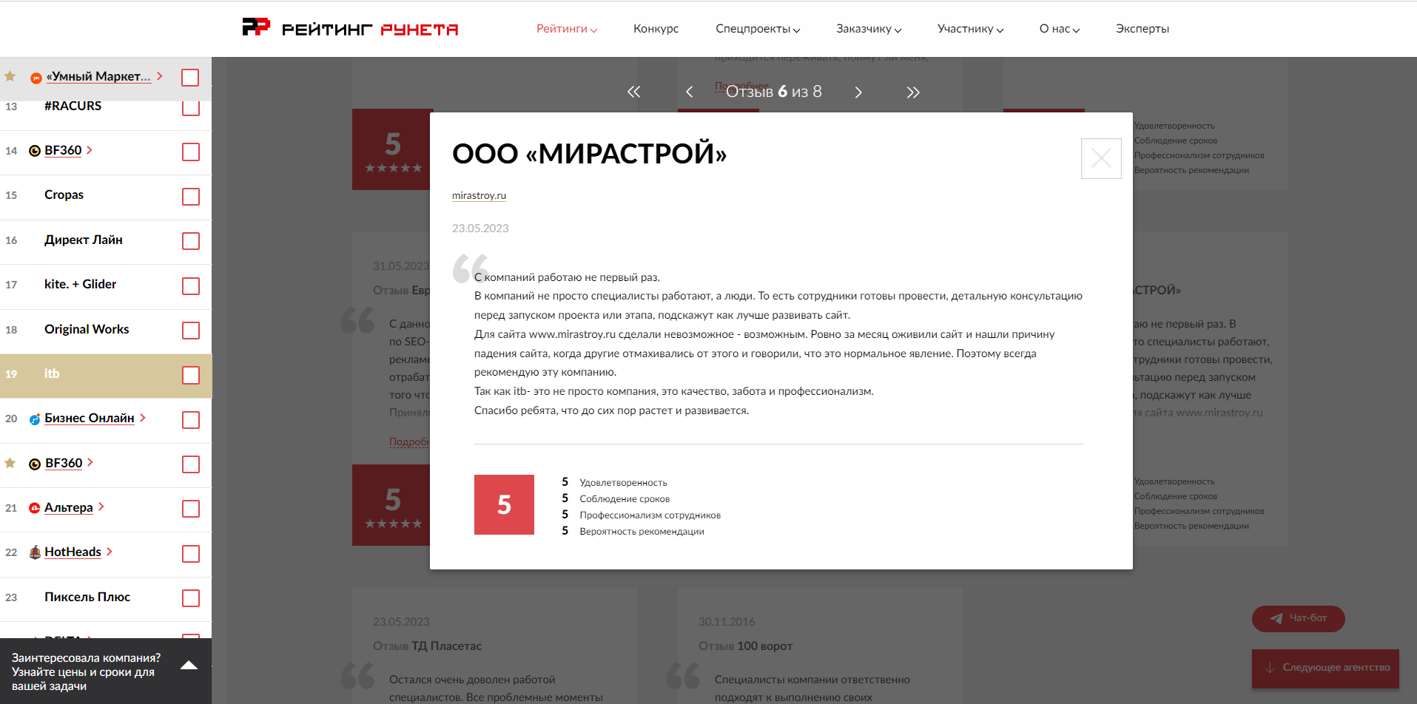
Task: Select the highlighted itb agency row
Action: [106, 376]
